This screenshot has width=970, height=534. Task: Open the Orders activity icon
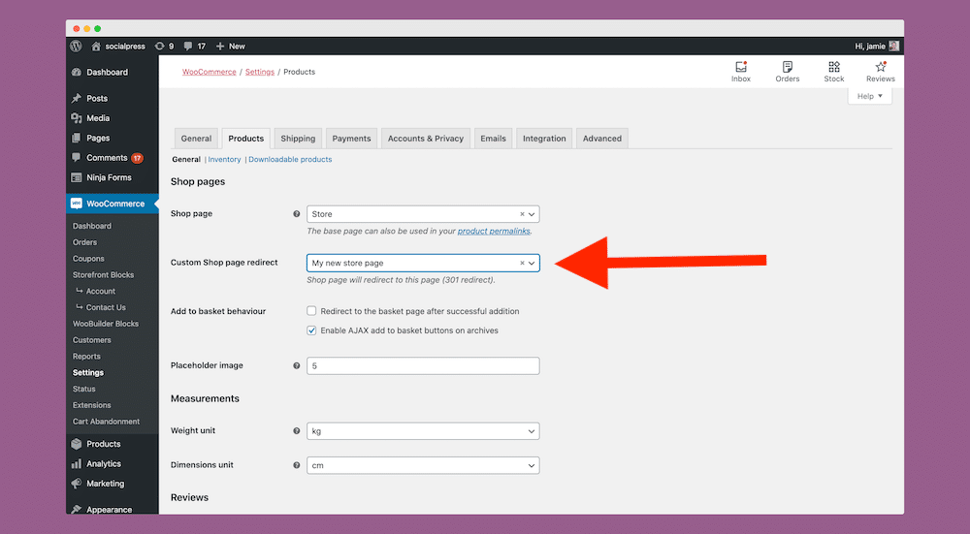pos(788,67)
